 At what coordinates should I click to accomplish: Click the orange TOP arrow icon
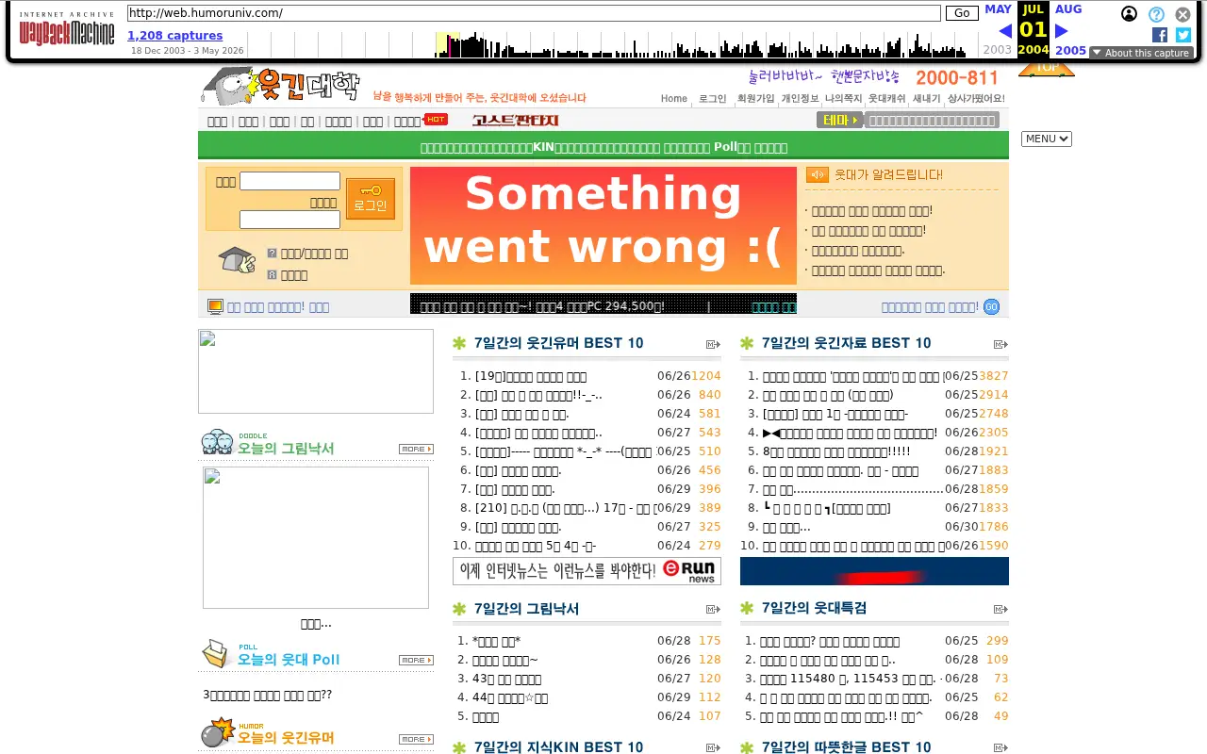pos(1047,69)
